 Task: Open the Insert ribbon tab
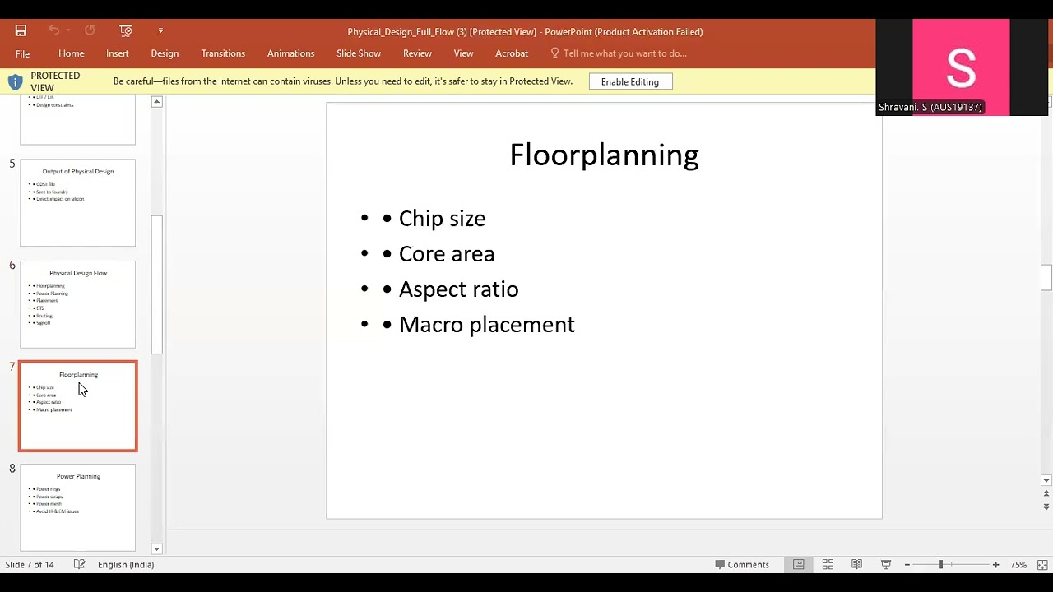click(118, 53)
